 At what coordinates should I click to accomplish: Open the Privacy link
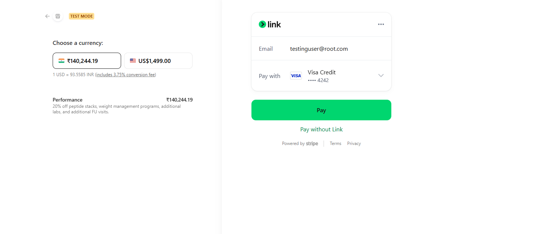coord(354,143)
